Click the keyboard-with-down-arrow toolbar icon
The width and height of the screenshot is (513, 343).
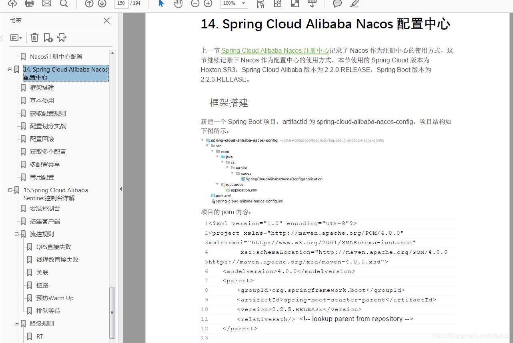coord(312,3)
